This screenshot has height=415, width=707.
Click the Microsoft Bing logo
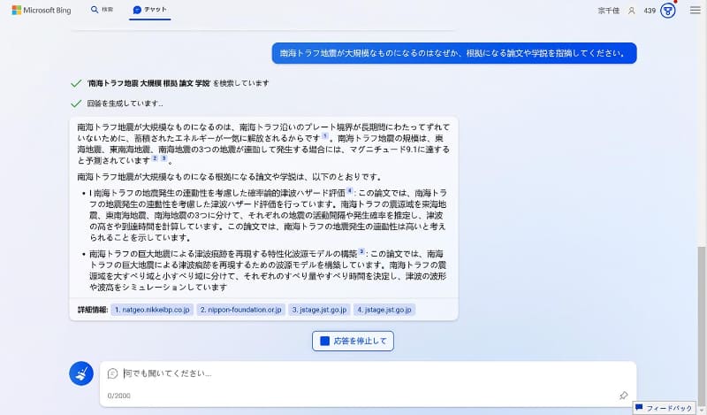tap(42, 10)
